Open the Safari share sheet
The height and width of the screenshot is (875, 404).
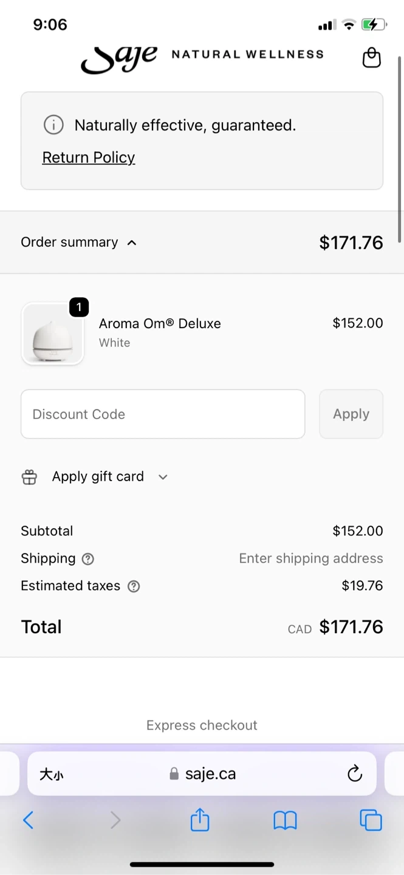click(200, 820)
